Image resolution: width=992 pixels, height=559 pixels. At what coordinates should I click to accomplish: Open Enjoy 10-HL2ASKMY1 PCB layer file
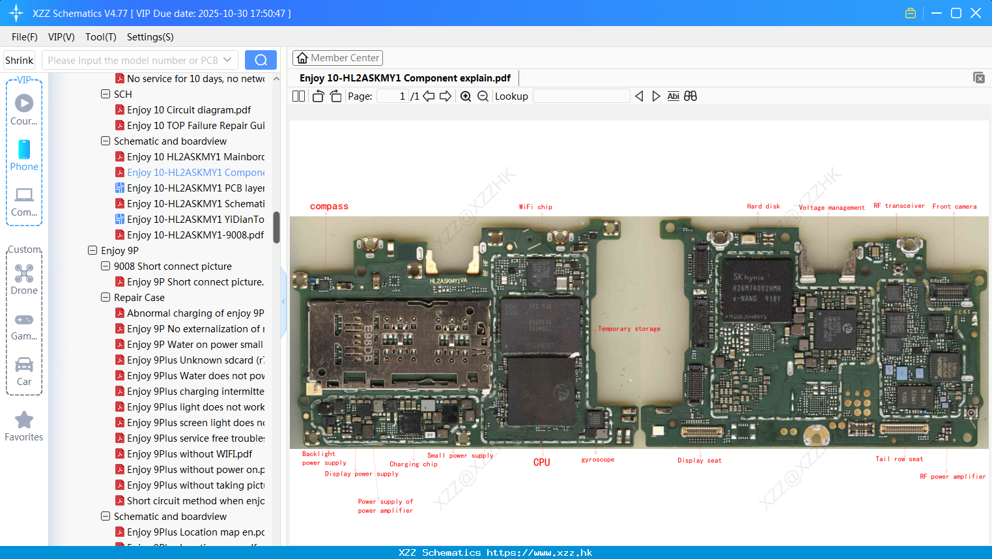tap(190, 188)
